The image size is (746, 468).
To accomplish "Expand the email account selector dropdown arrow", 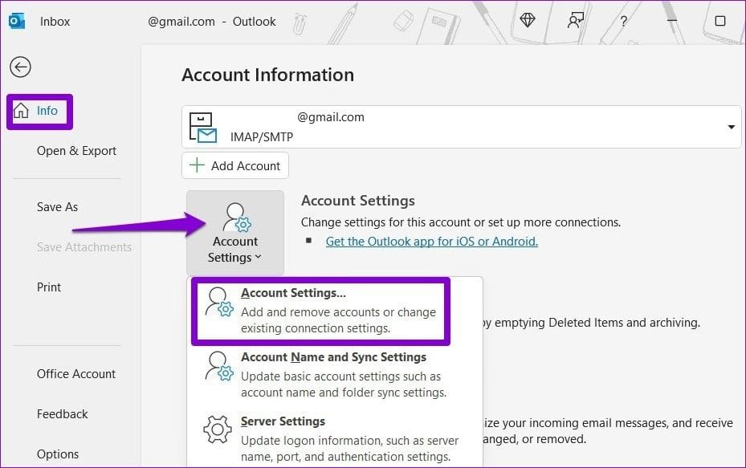I will [731, 127].
